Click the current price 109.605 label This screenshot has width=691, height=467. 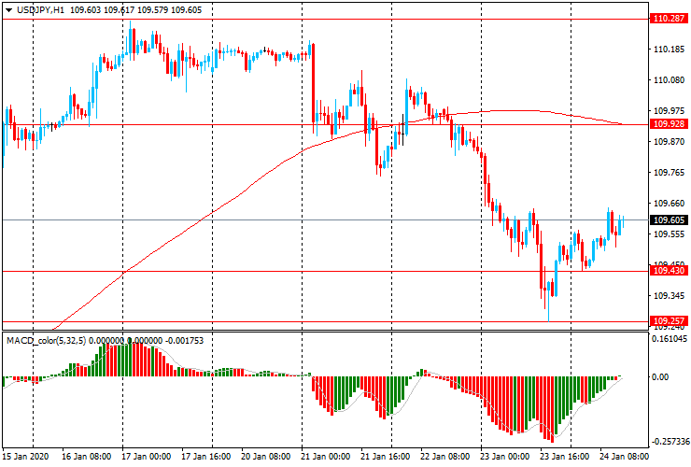point(669,220)
